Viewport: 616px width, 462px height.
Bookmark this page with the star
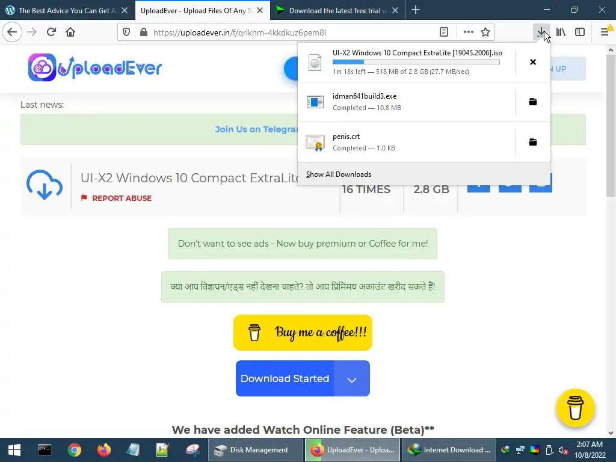pos(485,32)
